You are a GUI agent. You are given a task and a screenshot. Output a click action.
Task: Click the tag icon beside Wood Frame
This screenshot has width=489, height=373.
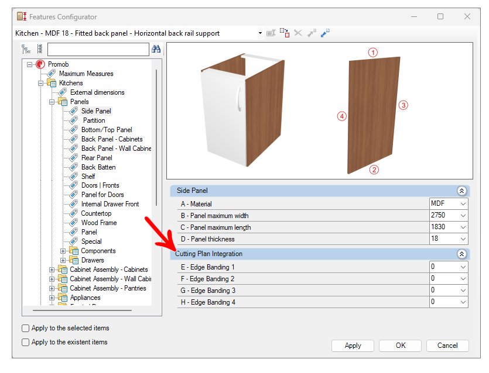(74, 223)
